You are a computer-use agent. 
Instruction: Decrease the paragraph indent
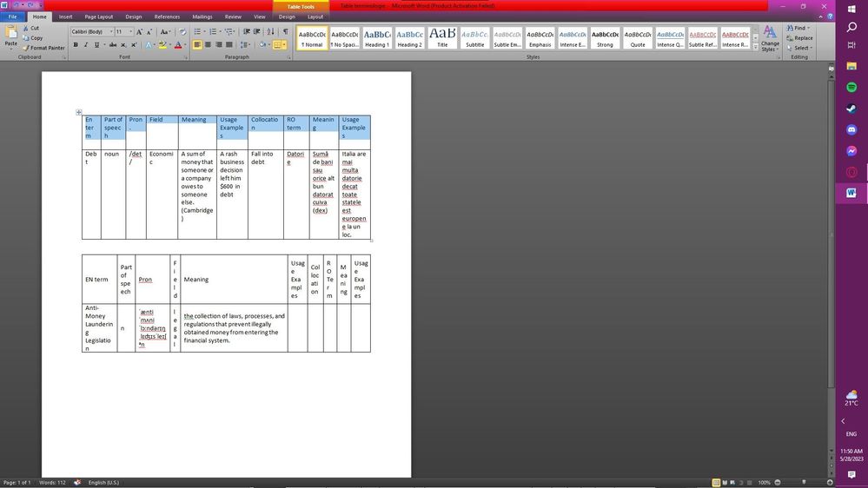pos(247,31)
